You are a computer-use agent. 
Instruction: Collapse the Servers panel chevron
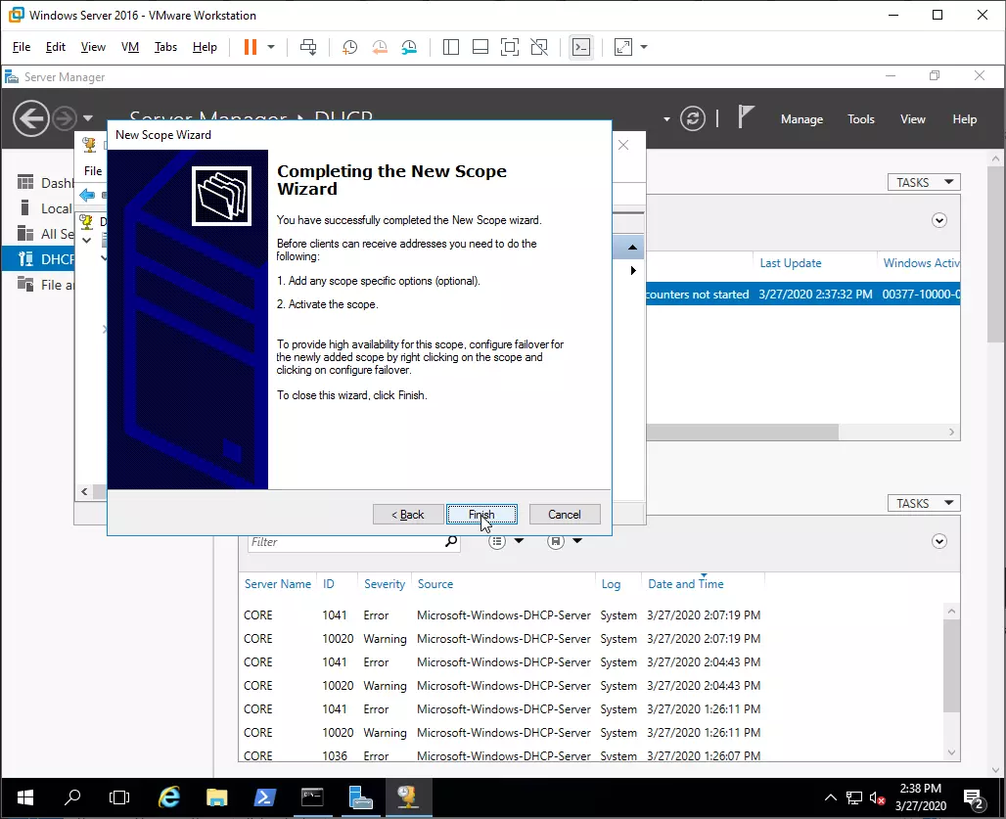click(939, 220)
